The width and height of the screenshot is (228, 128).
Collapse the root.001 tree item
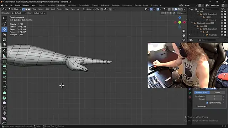(195, 26)
